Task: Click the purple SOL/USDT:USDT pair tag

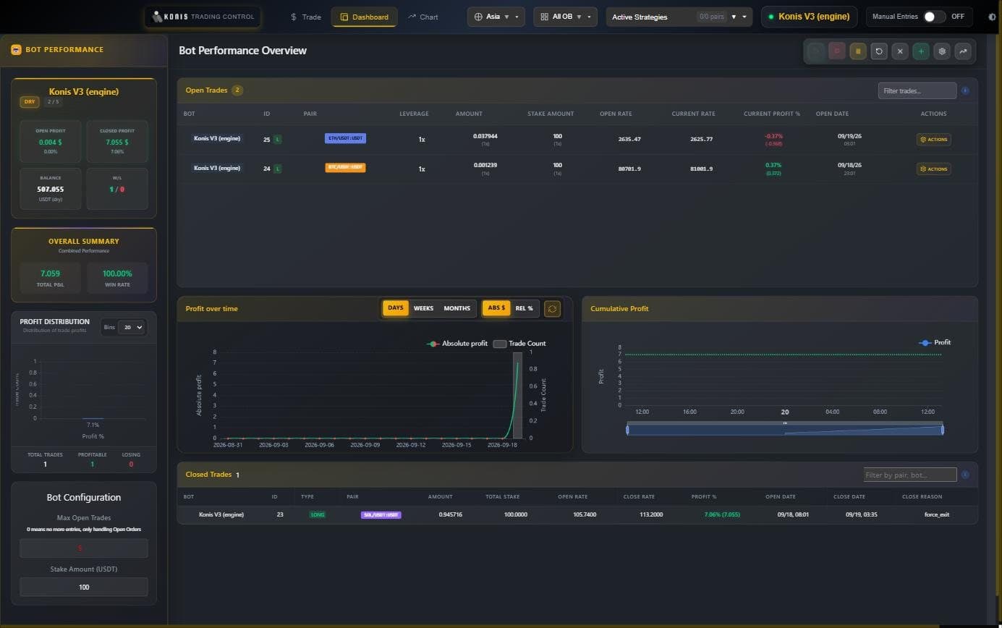Action: pos(381,514)
